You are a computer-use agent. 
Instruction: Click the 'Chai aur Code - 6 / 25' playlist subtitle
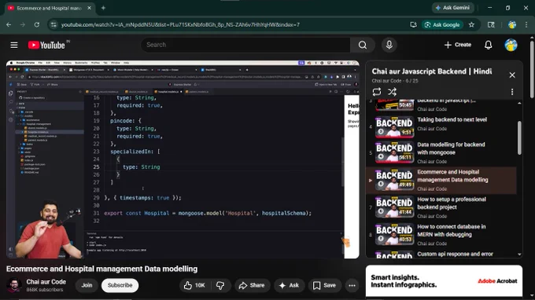(395, 81)
